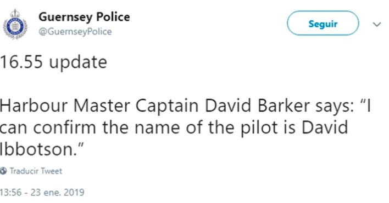Expand the tweet options chevron menu

377,24
